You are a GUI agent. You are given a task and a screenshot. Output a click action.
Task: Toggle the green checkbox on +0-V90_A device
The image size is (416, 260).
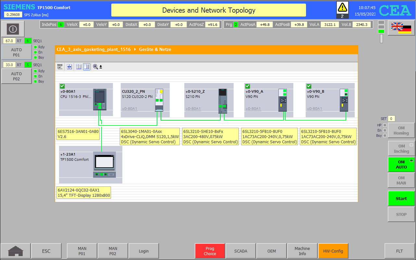click(x=248, y=86)
